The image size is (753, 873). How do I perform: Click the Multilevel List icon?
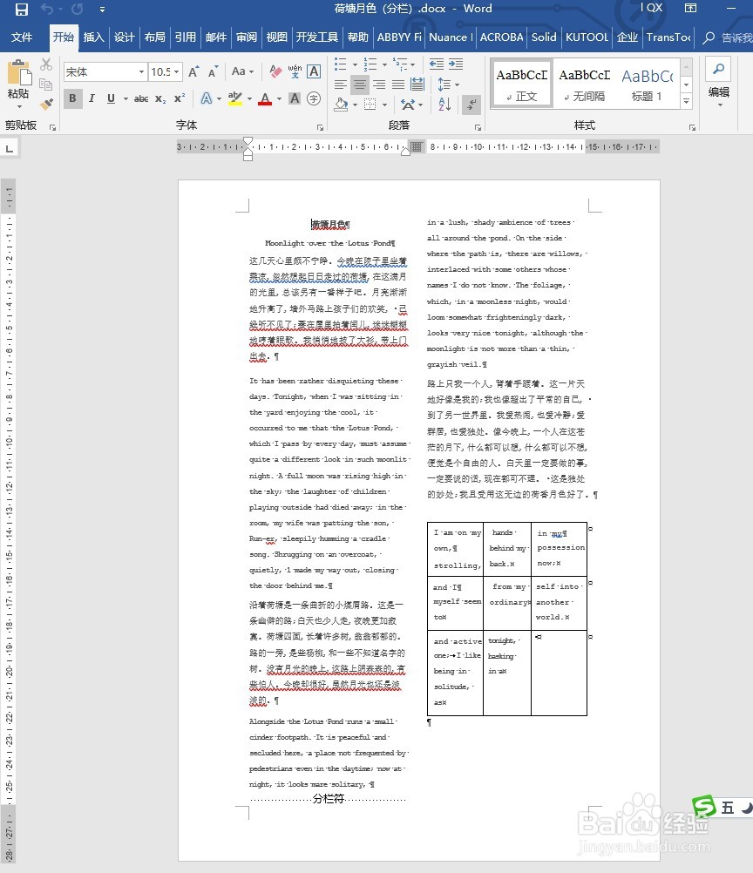pos(400,64)
